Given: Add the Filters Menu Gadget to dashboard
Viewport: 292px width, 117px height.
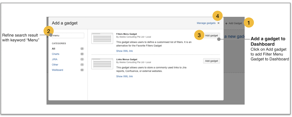Looking at the screenshot, I should pyautogui.click(x=211, y=35).
